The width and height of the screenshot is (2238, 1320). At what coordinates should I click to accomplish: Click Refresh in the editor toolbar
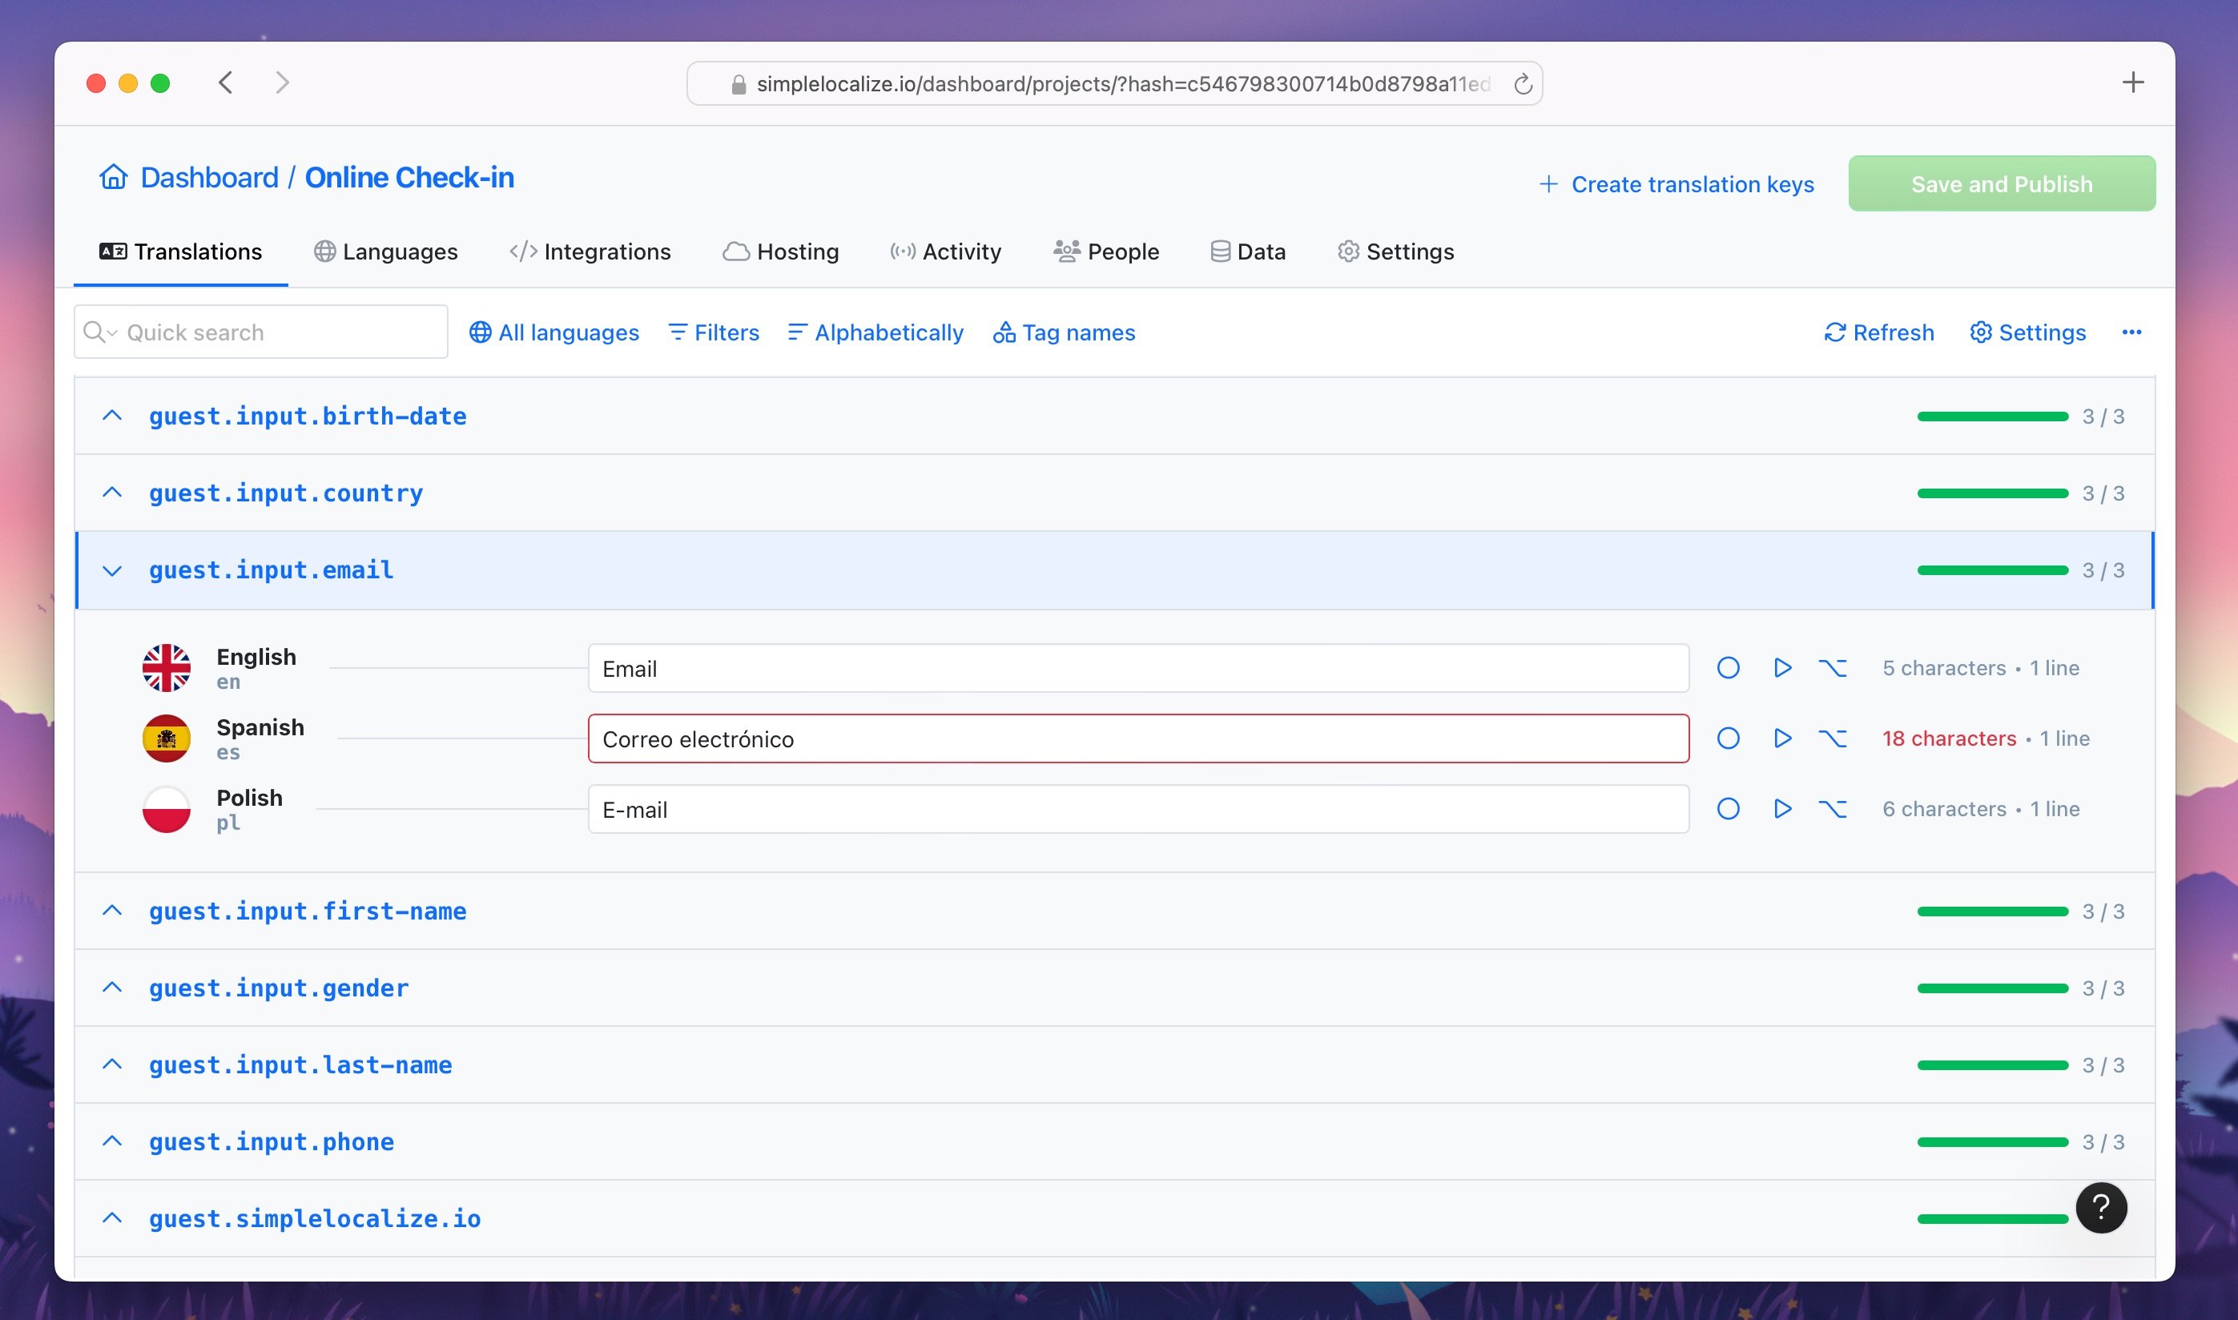1878,332
